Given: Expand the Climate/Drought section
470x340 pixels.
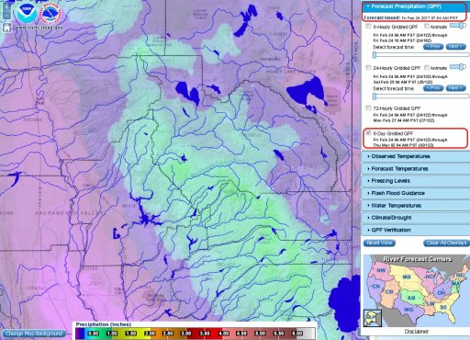Looking at the screenshot, I should (416, 218).
